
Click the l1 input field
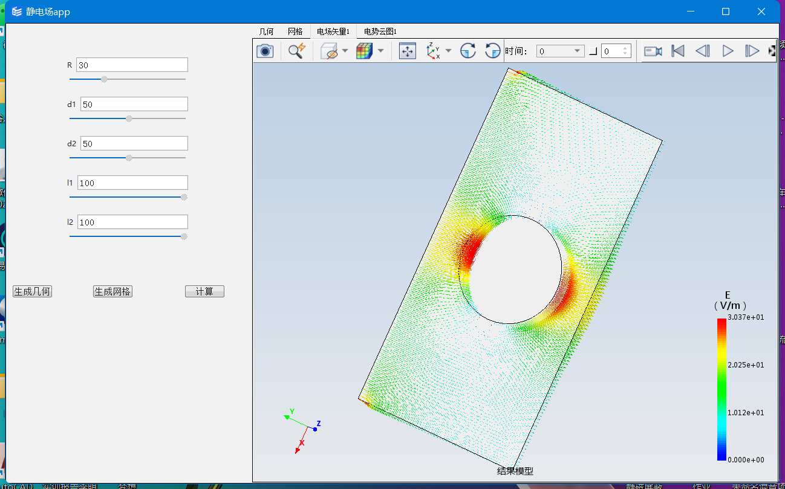click(132, 183)
